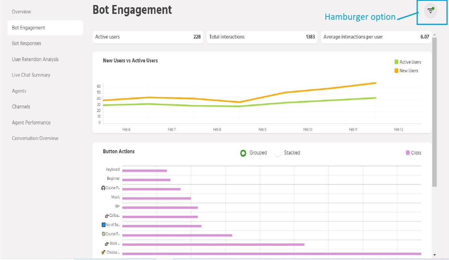Click the longest Choose bar in chart

271,254
